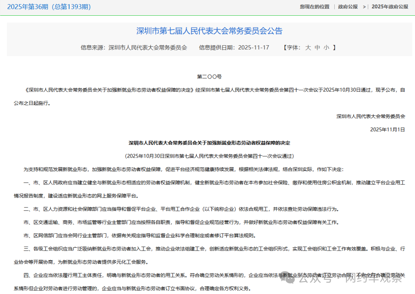Set font size to 小
The height and width of the screenshot is (294, 415).
327,48
